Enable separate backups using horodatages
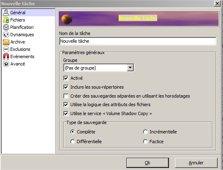The width and height of the screenshot is (223, 170). tap(66, 96)
